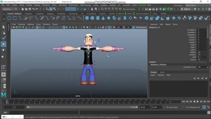The image size is (211, 119).
Task: Create a NURBS cylinder from shelf
Action: click(x=98, y=18)
